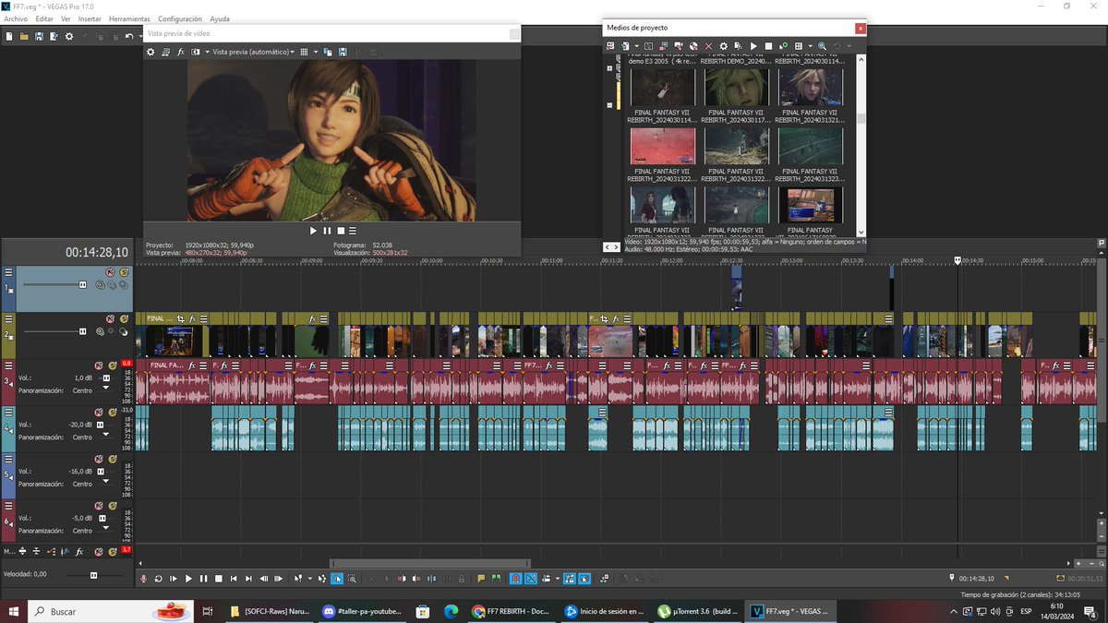Play the video preview below the image

(313, 231)
